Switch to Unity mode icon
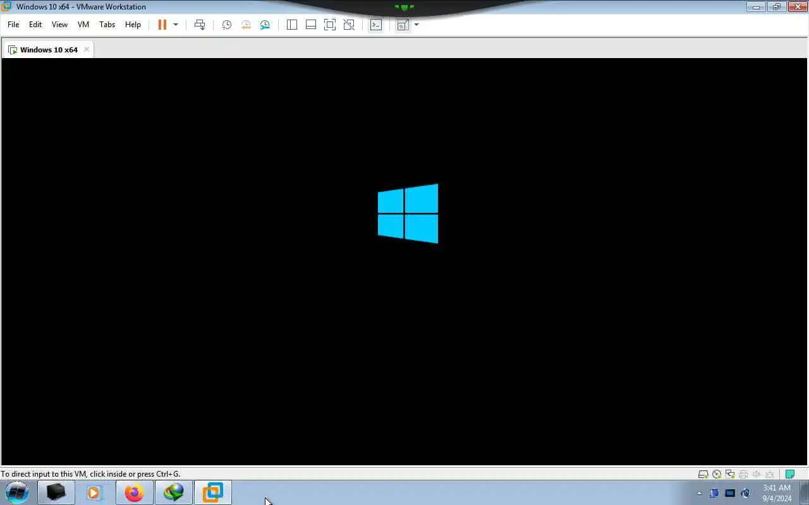Screen dimensions: 809x505 [x=349, y=25]
